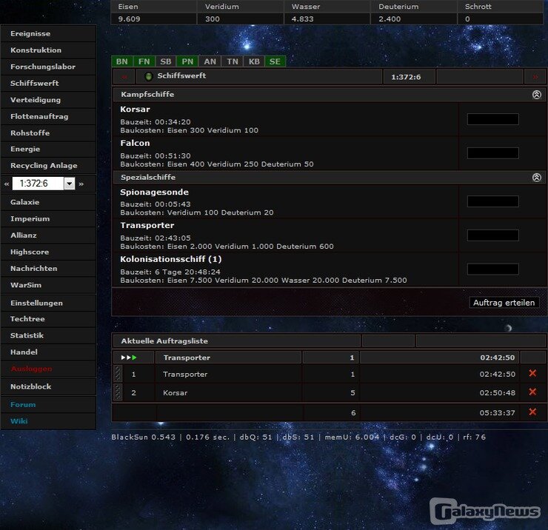Remove Transporter order with red X

click(x=532, y=374)
